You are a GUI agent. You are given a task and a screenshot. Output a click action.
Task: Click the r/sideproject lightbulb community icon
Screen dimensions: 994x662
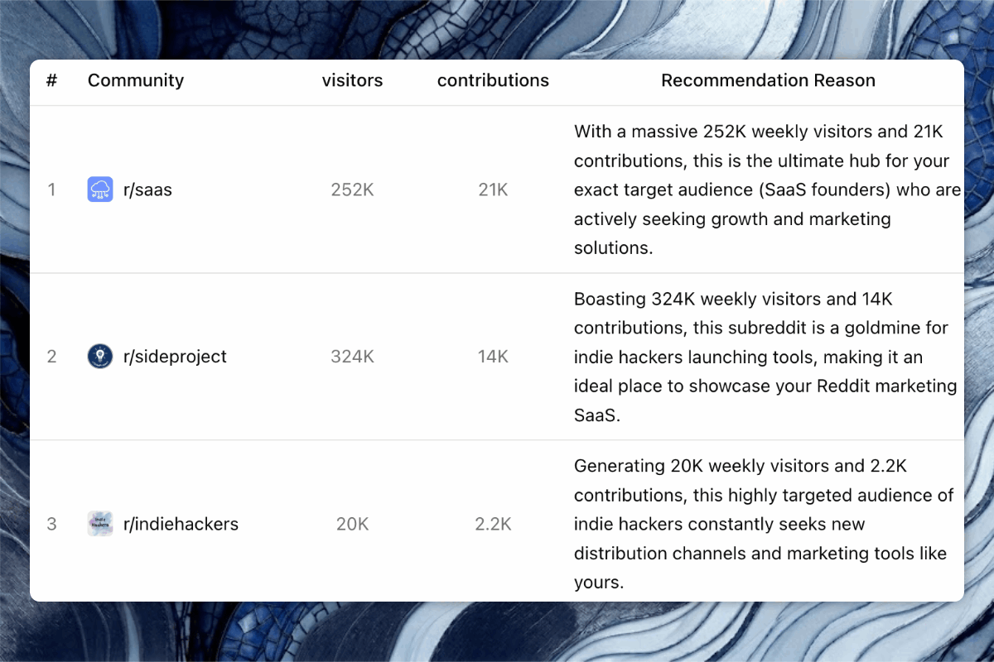(x=100, y=357)
